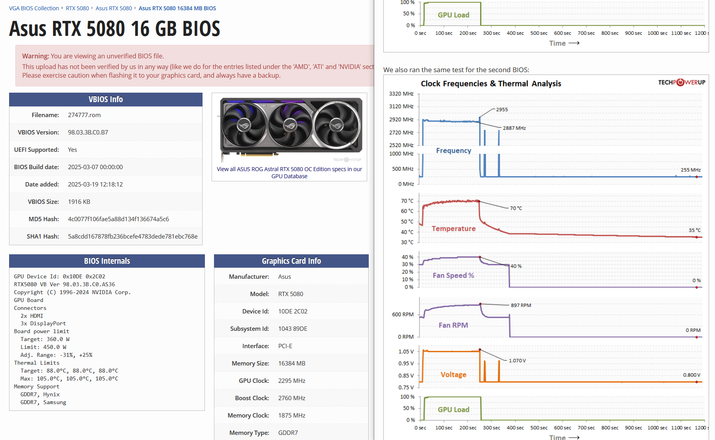Click BIOS build date 2025-03-07 00:00:00

pyautogui.click(x=95, y=167)
